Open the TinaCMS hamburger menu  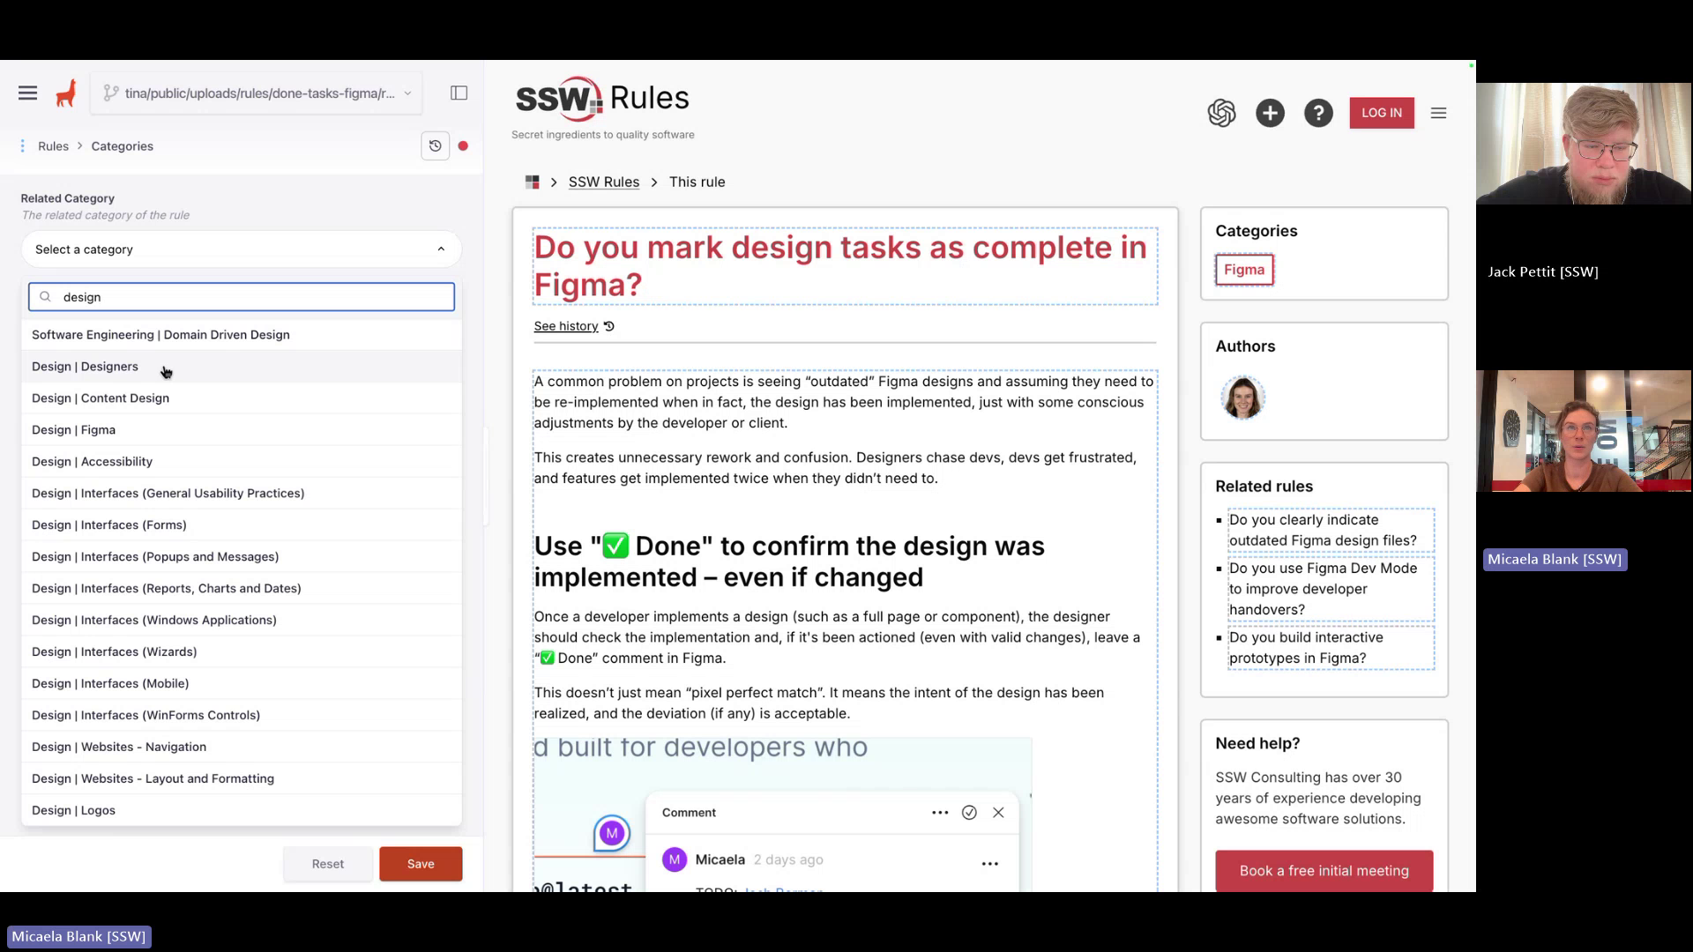[27, 93]
